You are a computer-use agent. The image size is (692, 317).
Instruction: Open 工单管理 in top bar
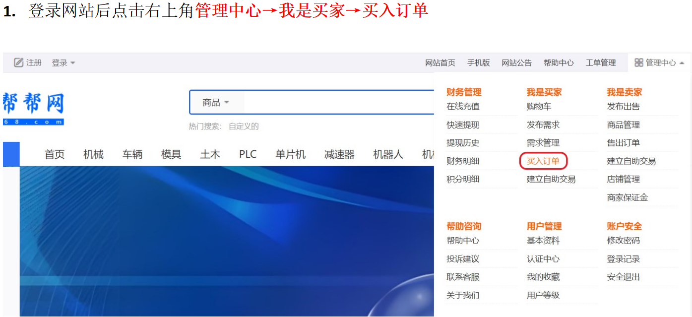pyautogui.click(x=600, y=63)
